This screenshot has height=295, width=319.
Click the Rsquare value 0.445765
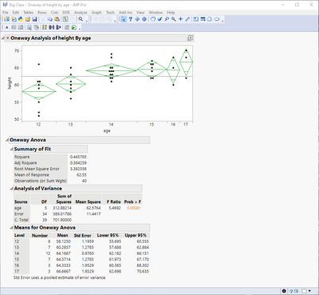point(78,157)
